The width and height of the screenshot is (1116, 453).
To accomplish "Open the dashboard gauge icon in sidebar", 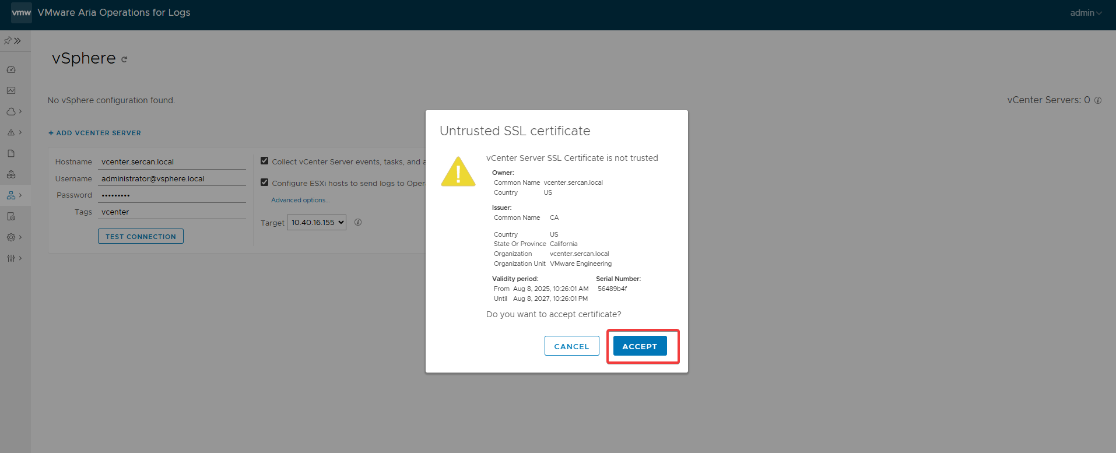I will [x=11, y=69].
